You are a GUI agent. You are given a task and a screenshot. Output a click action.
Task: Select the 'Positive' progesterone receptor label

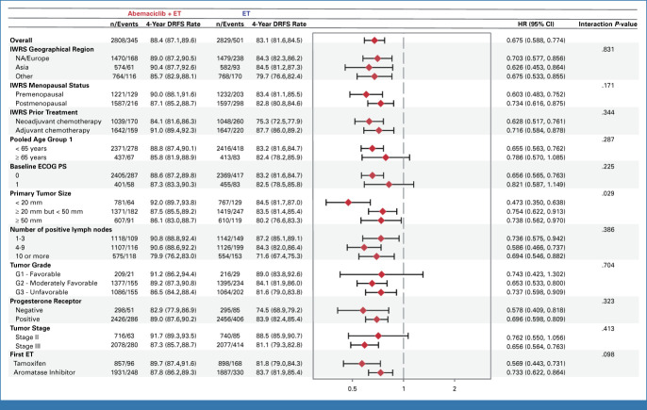tap(27, 320)
